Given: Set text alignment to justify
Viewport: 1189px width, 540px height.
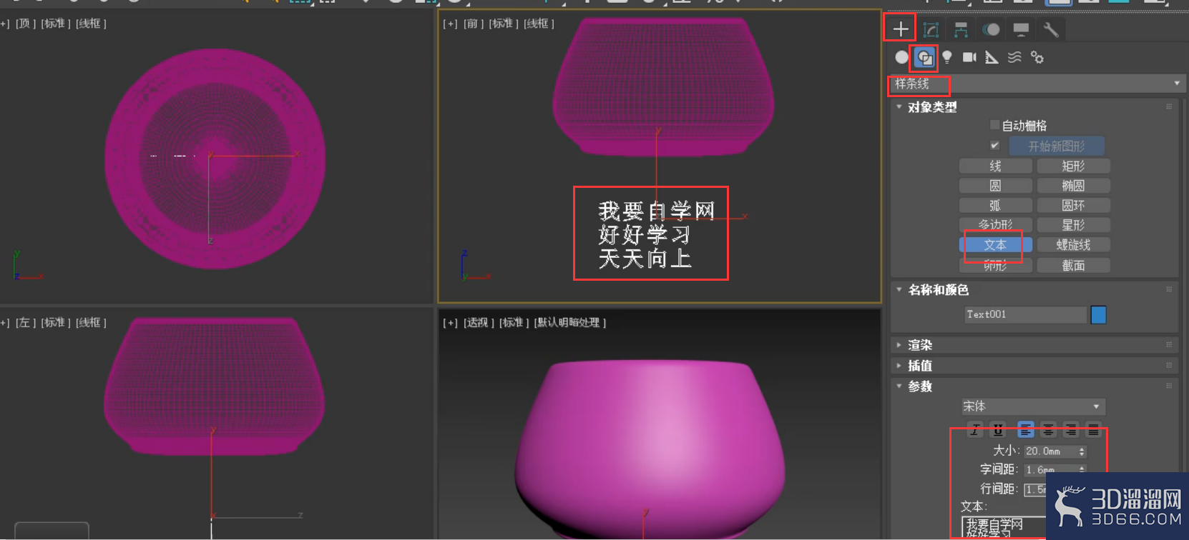Looking at the screenshot, I should [x=1093, y=430].
